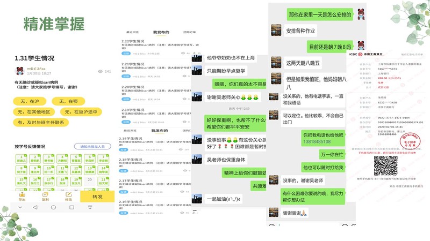Select the 无，在鄂 option

point(68,101)
